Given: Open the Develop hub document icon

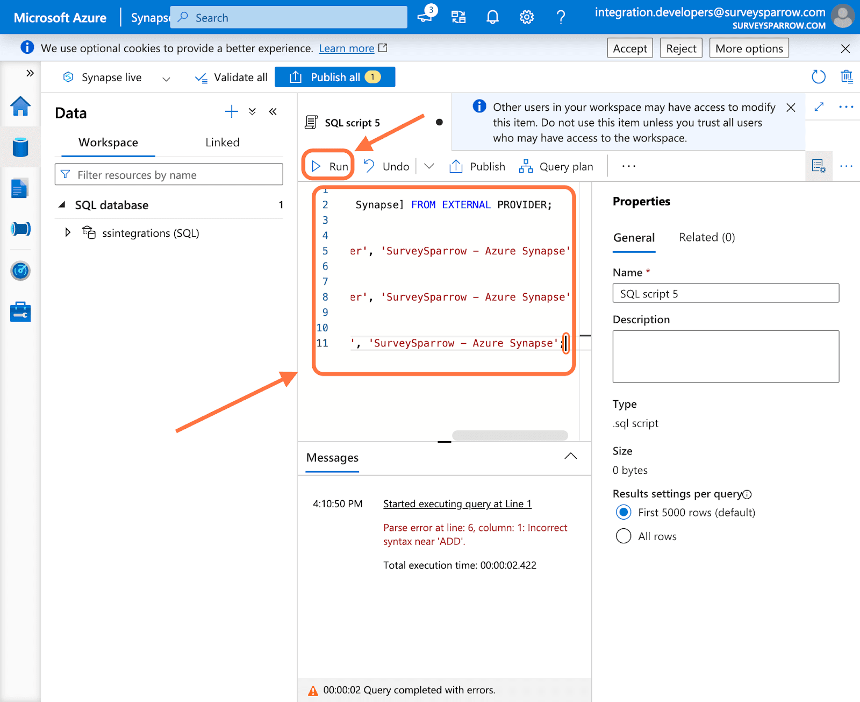Looking at the screenshot, I should tap(20, 188).
